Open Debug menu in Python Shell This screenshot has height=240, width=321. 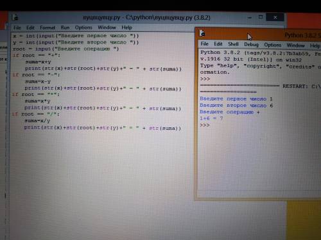[251, 45]
